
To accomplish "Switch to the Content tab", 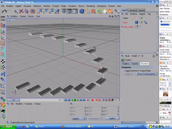I will (141, 10).
